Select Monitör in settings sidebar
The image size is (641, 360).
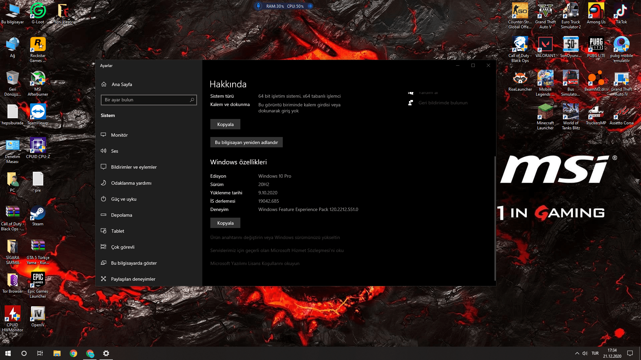click(119, 135)
